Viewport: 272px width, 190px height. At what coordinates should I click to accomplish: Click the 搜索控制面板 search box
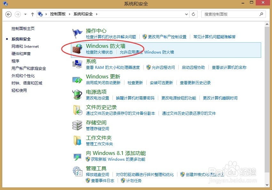(x=233, y=14)
